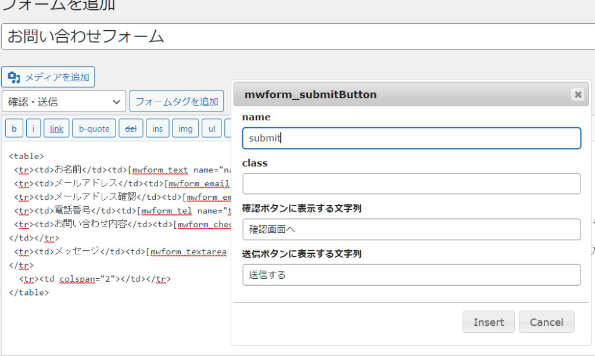The height and width of the screenshot is (356, 595).
Task: Click the b (bold) quicktag button
Action: click(x=14, y=128)
